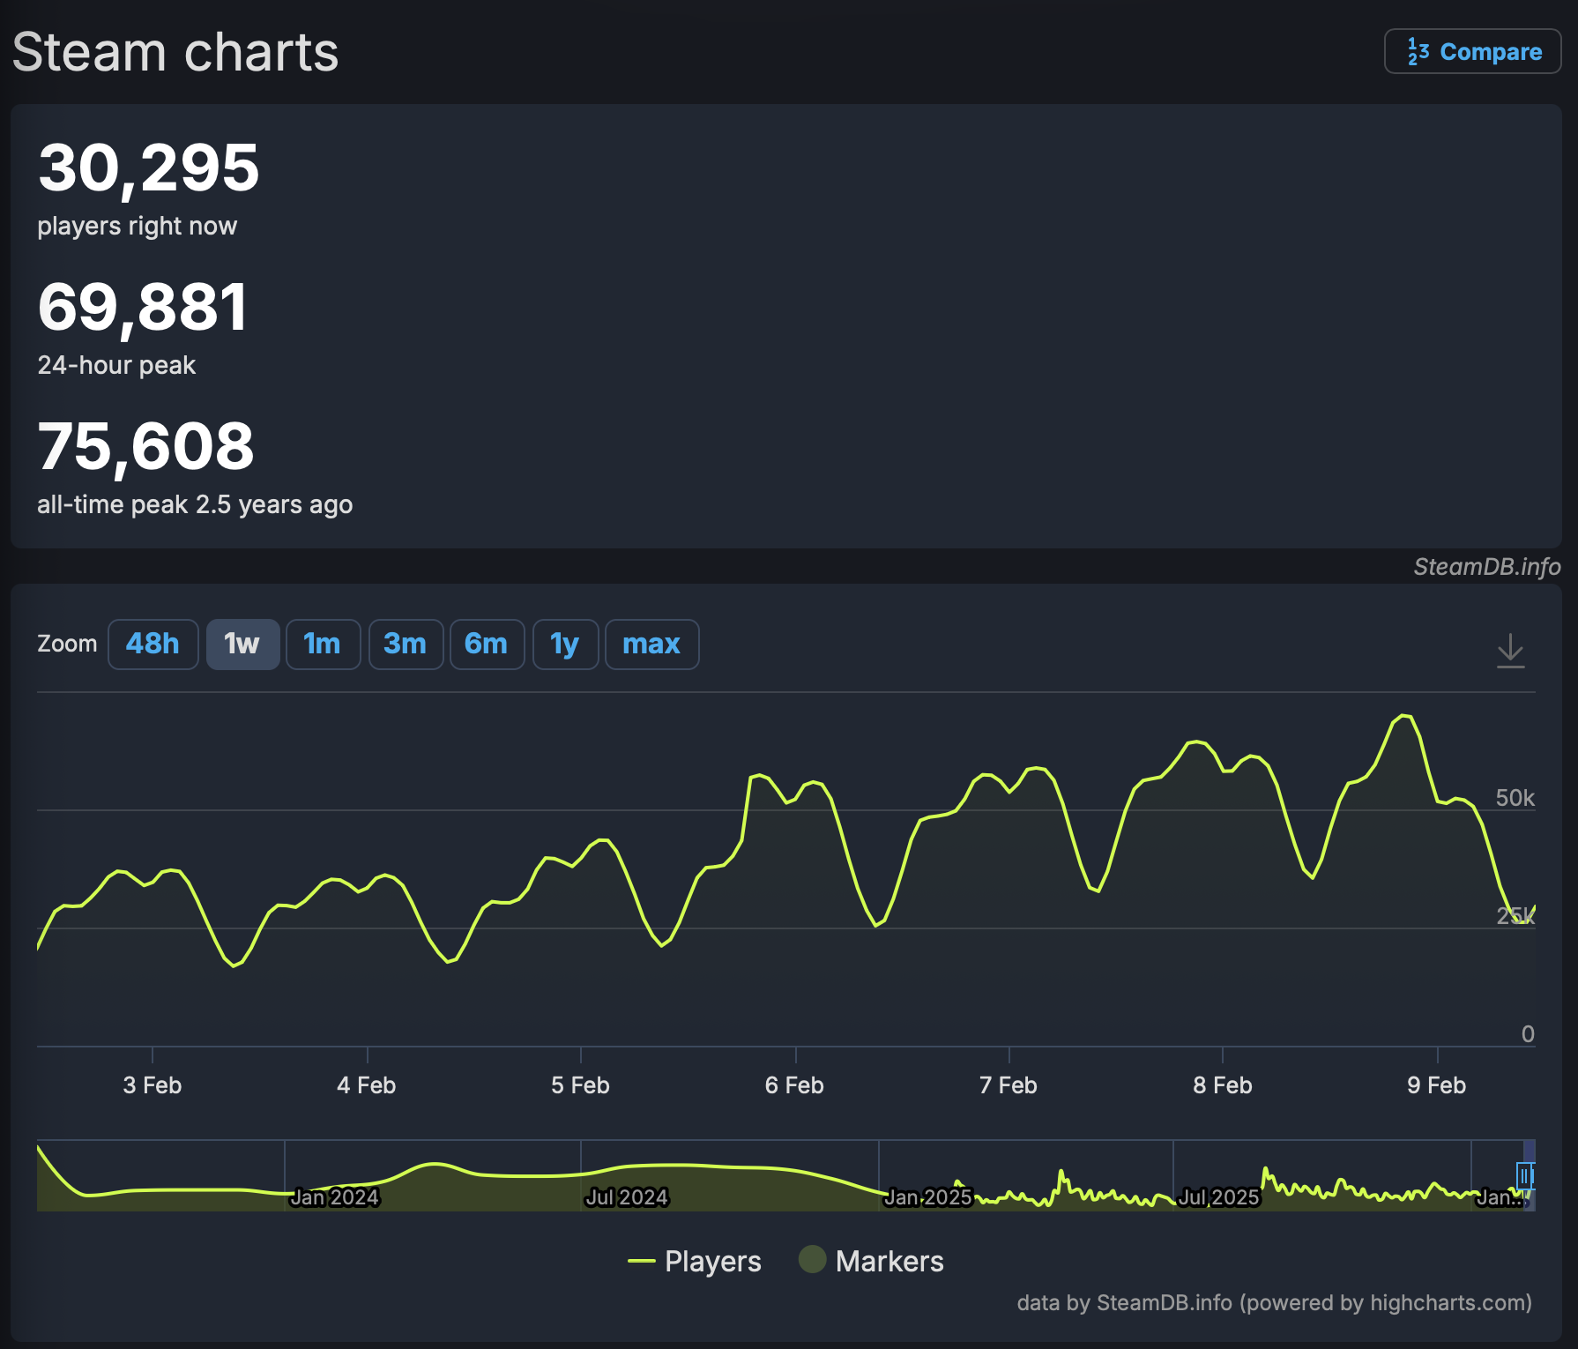Toggle the Players series legend label
Viewport: 1578px width, 1349px height.
(712, 1261)
